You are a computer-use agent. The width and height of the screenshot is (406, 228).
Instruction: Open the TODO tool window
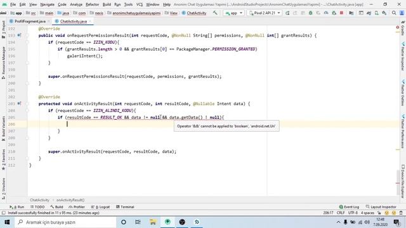point(37,207)
